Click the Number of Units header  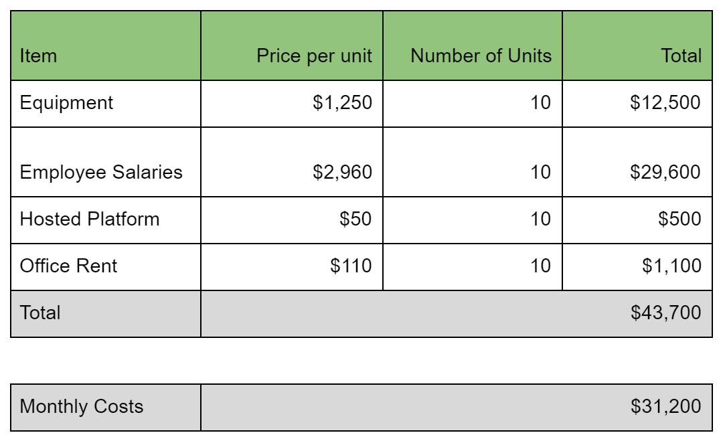click(x=473, y=46)
